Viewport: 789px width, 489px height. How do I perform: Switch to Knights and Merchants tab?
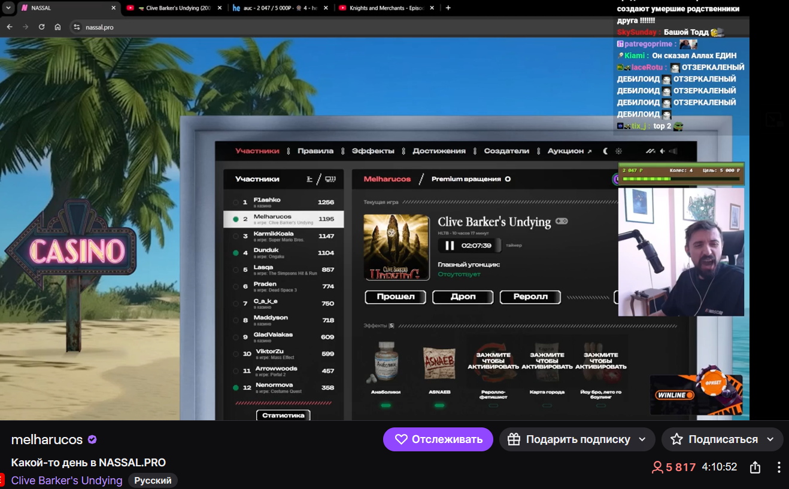click(x=387, y=8)
